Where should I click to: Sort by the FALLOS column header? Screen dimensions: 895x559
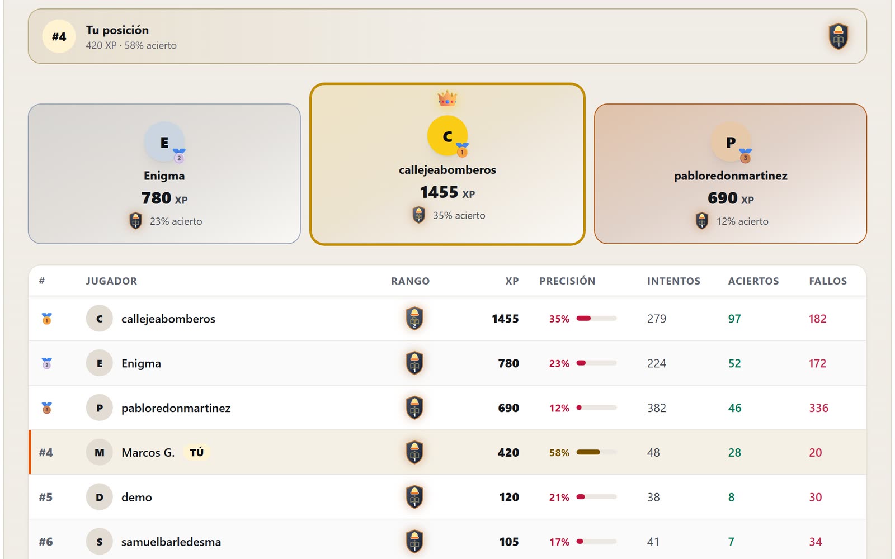click(x=828, y=281)
